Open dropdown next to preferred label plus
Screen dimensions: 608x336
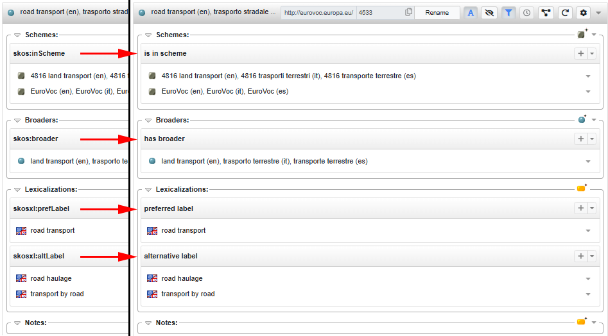point(592,208)
